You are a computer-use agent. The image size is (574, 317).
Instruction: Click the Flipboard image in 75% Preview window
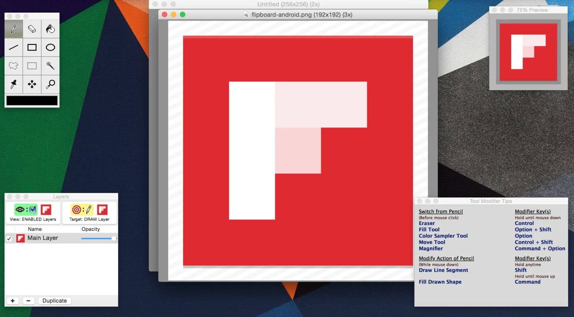[x=528, y=52]
